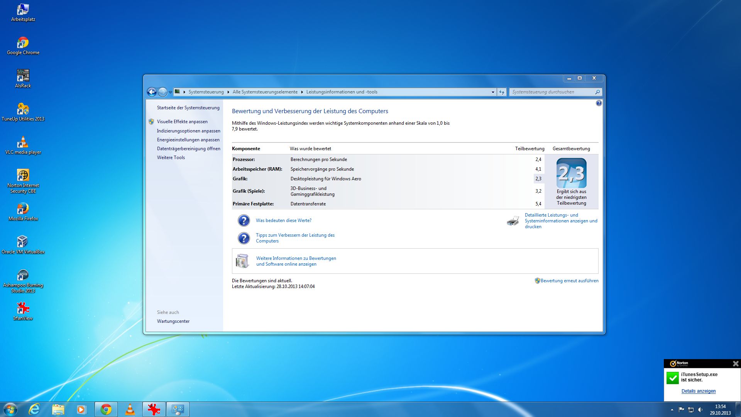Click the help question mark icon
The width and height of the screenshot is (741, 417).
click(599, 103)
